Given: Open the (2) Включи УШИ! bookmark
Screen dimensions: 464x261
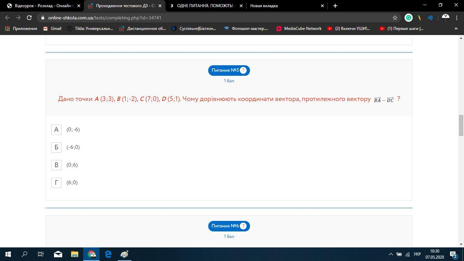Looking at the screenshot, I should tap(349, 29).
